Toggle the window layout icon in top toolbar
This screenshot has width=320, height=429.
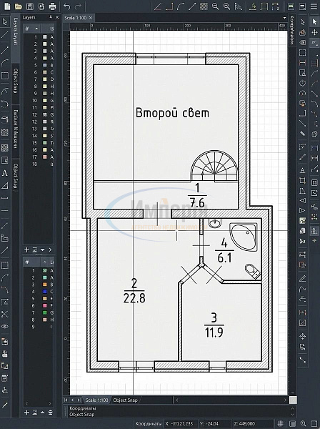303,6
